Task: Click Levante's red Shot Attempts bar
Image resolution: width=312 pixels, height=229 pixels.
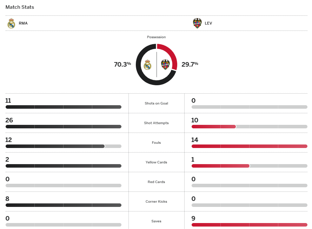Action: point(214,127)
